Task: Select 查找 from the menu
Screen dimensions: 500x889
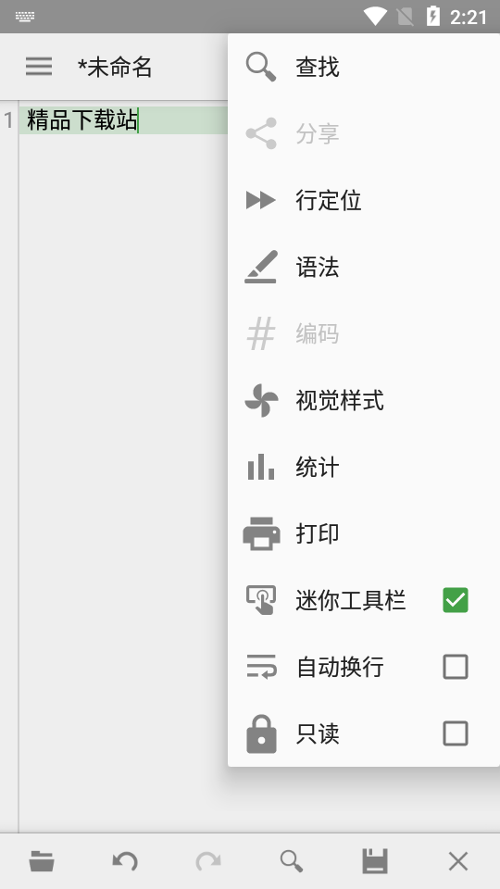Action: click(x=363, y=67)
